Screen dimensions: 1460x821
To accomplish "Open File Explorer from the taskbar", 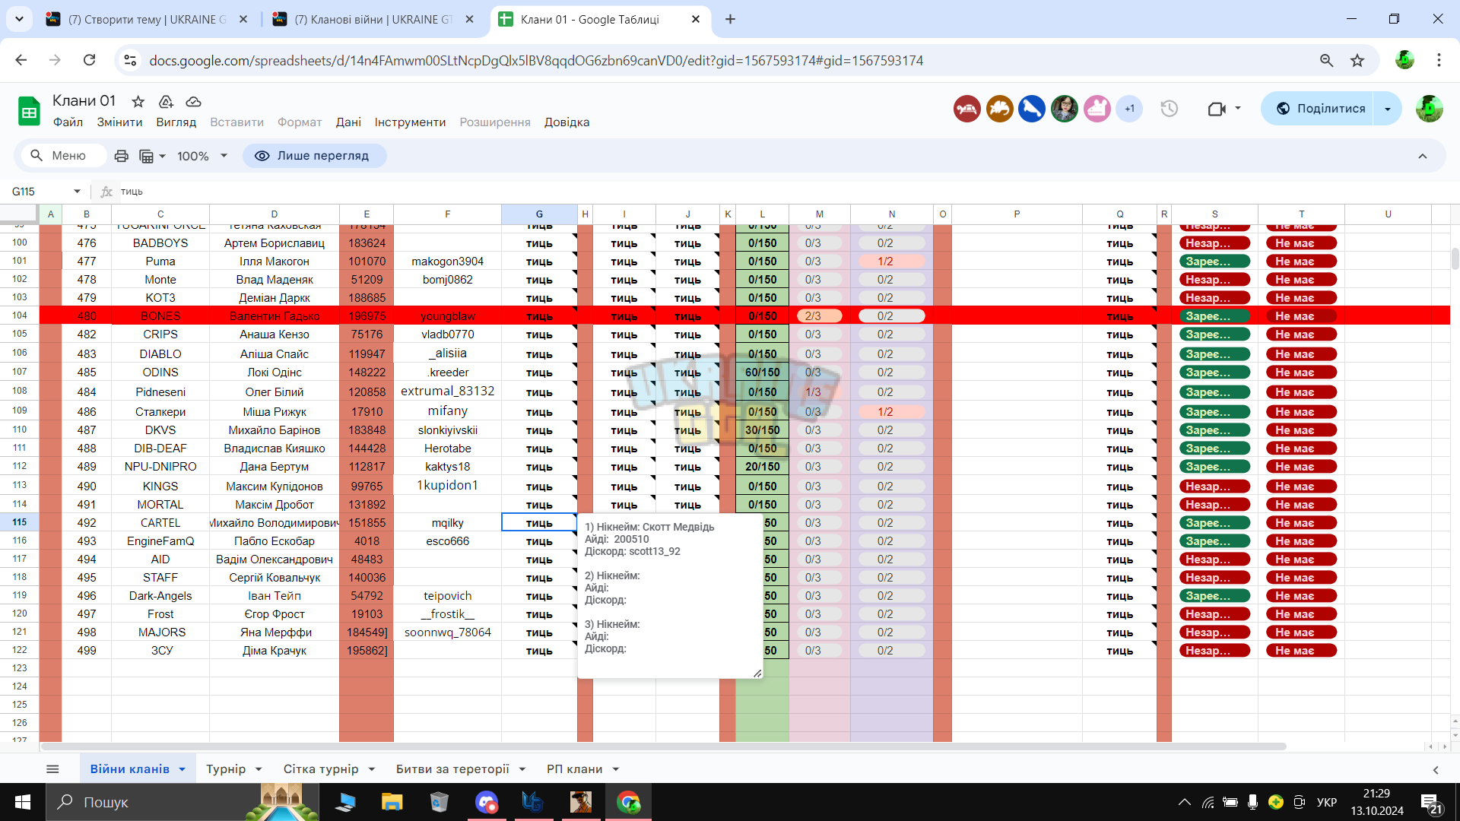I will (x=392, y=802).
